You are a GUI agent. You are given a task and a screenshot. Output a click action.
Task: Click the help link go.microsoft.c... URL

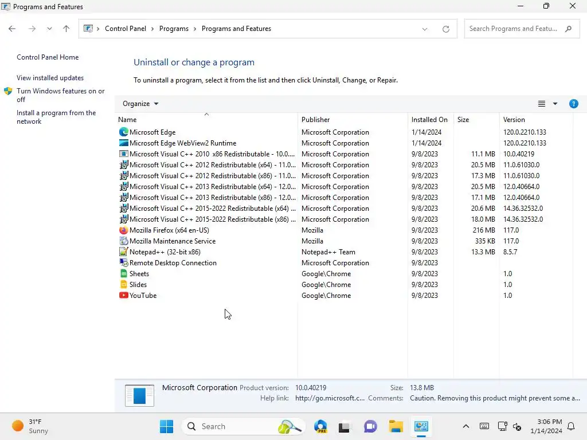330,398
